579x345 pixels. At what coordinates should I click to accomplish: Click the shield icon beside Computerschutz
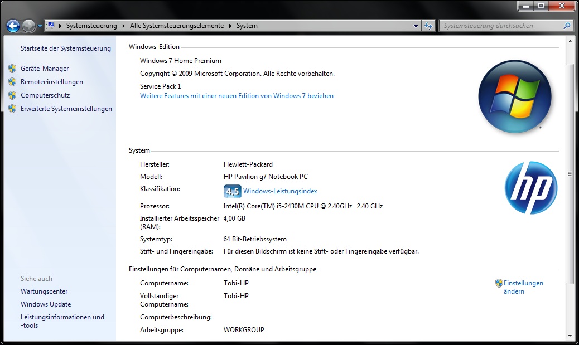[12, 95]
